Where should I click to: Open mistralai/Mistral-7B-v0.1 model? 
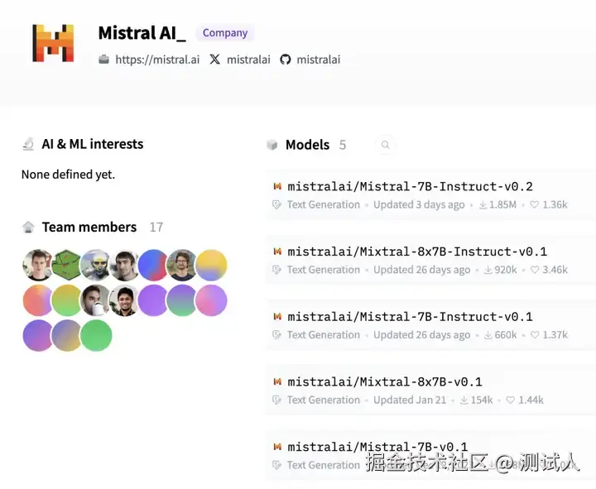(x=377, y=447)
